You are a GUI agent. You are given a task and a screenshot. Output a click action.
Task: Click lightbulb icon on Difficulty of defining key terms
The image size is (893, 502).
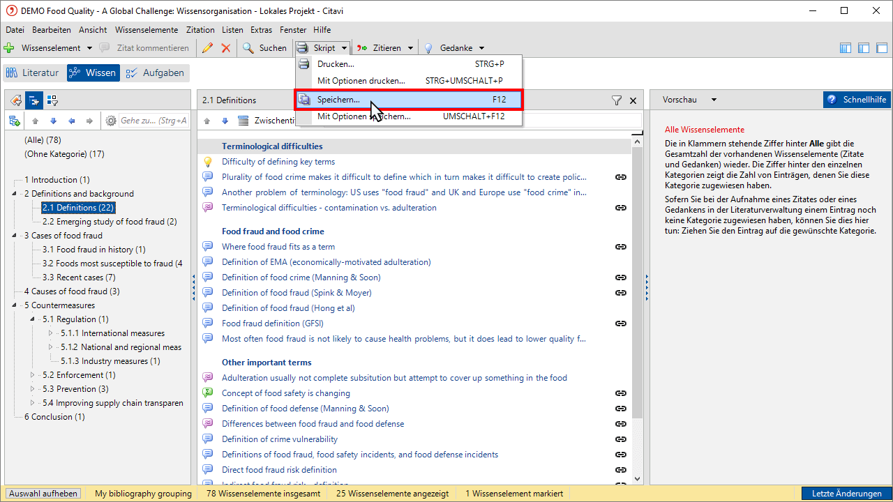(x=207, y=162)
